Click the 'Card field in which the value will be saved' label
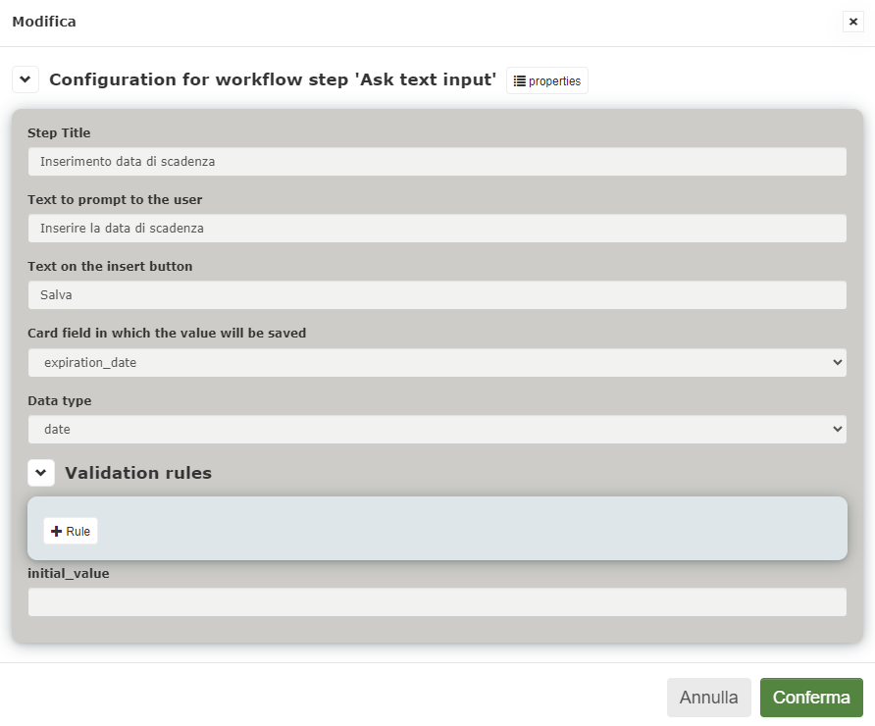875x726 pixels. [x=167, y=334]
